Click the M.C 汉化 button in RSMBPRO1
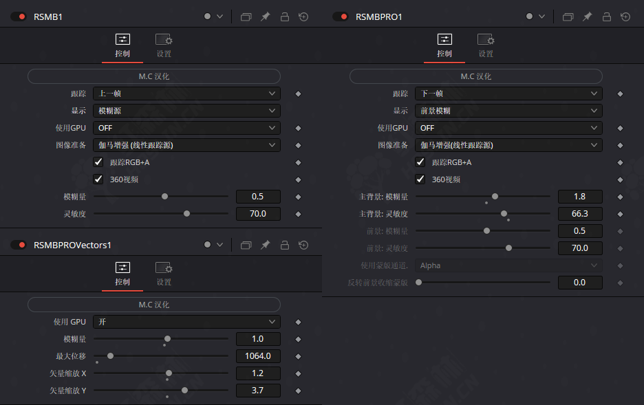Viewport: 644px width, 405px height. click(x=476, y=76)
